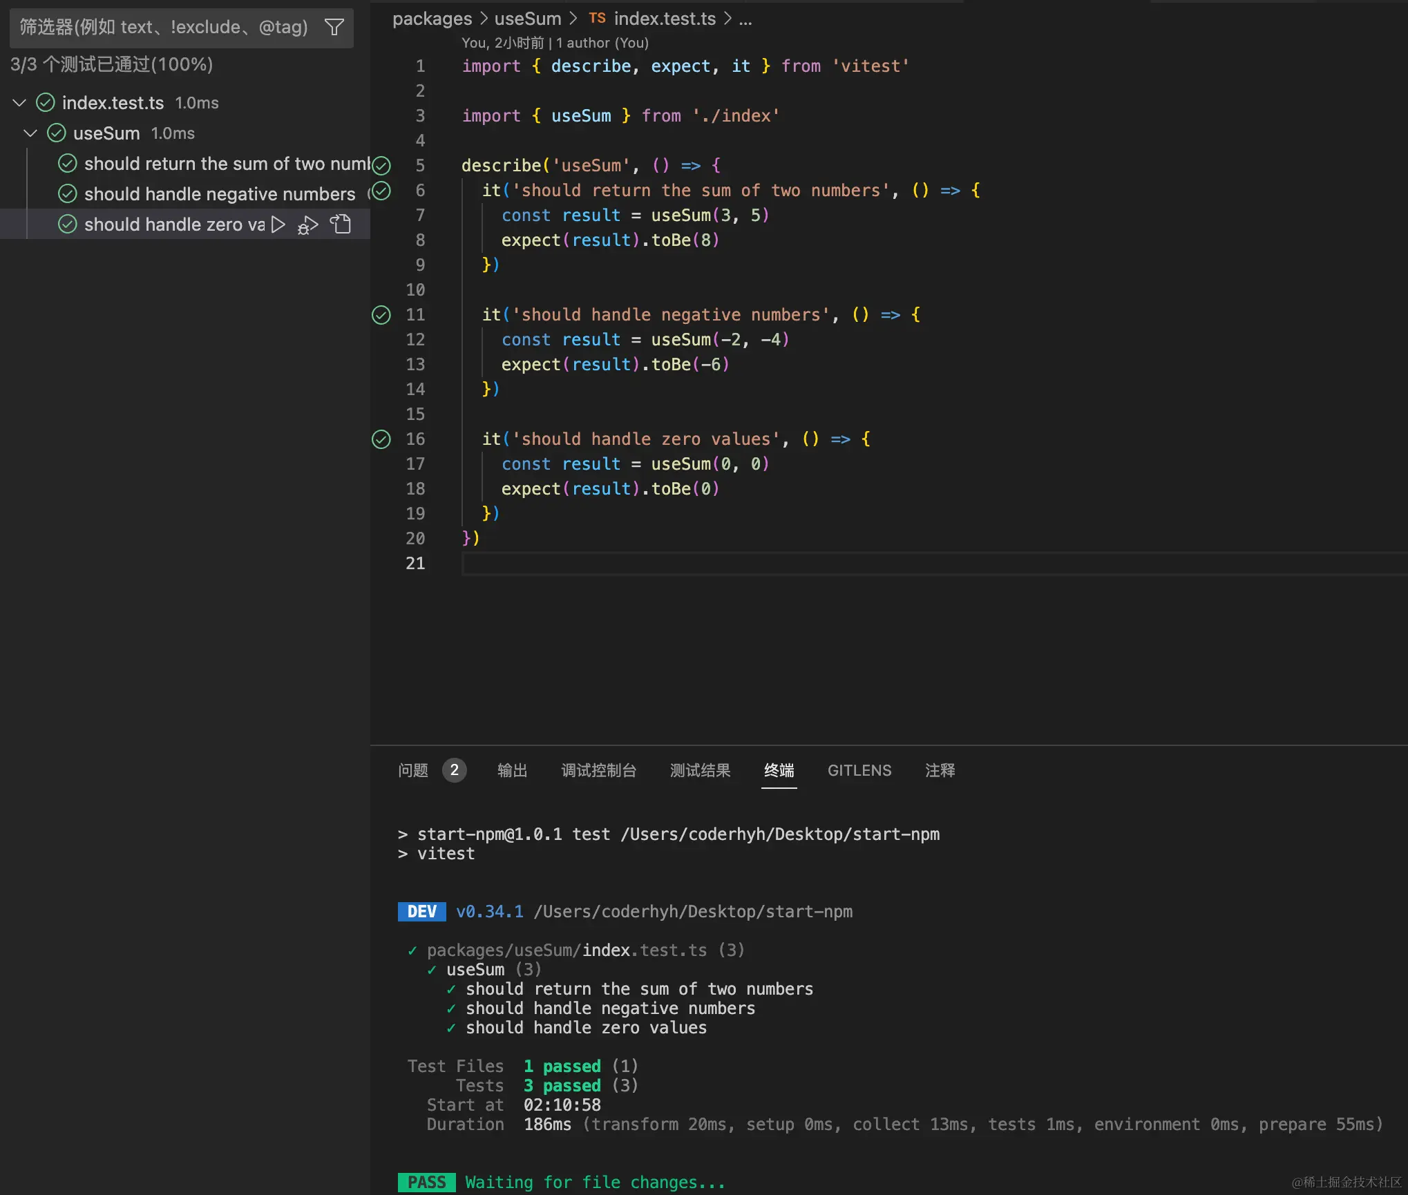Screen dimensions: 1408x1195
Task: Collapse the index.test.ts tree node
Action: coord(19,103)
